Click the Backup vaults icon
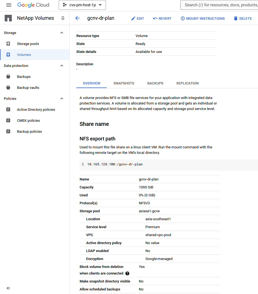 point(8,87)
